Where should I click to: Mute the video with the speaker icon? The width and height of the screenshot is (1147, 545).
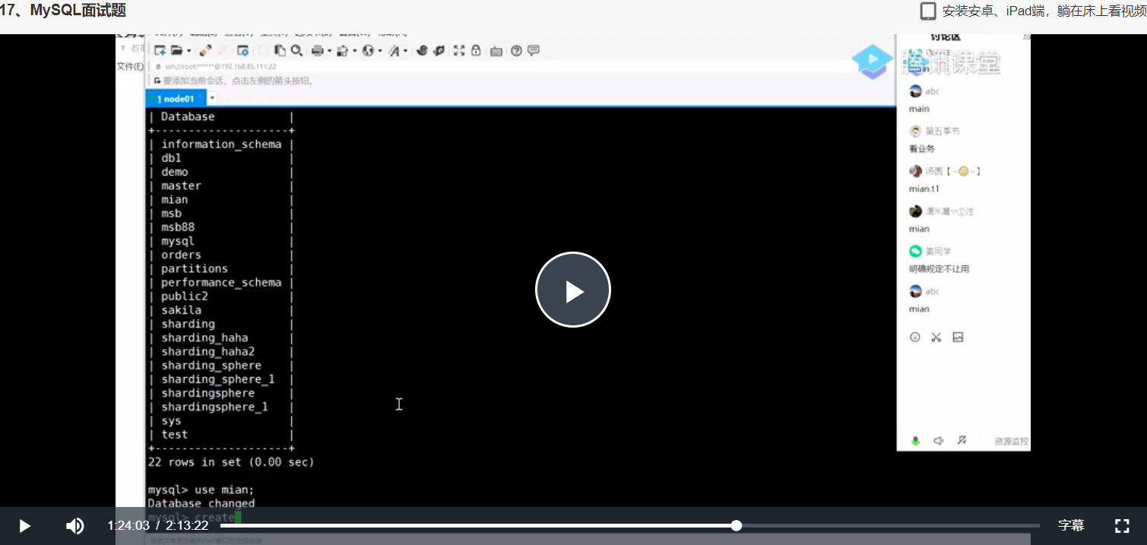(74, 525)
